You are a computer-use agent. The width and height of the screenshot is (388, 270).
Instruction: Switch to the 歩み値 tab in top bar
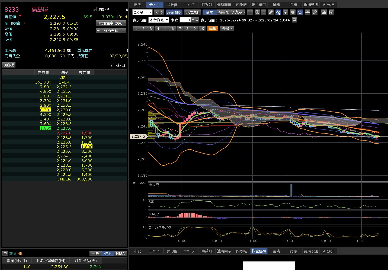click(172, 5)
